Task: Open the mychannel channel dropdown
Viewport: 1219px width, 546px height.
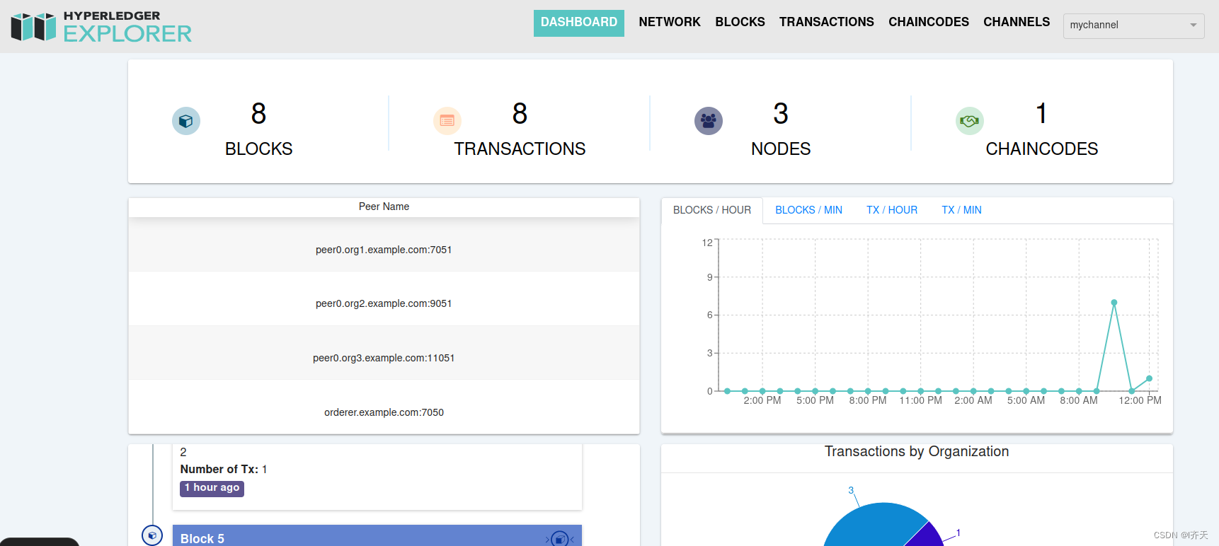Action: point(1133,25)
